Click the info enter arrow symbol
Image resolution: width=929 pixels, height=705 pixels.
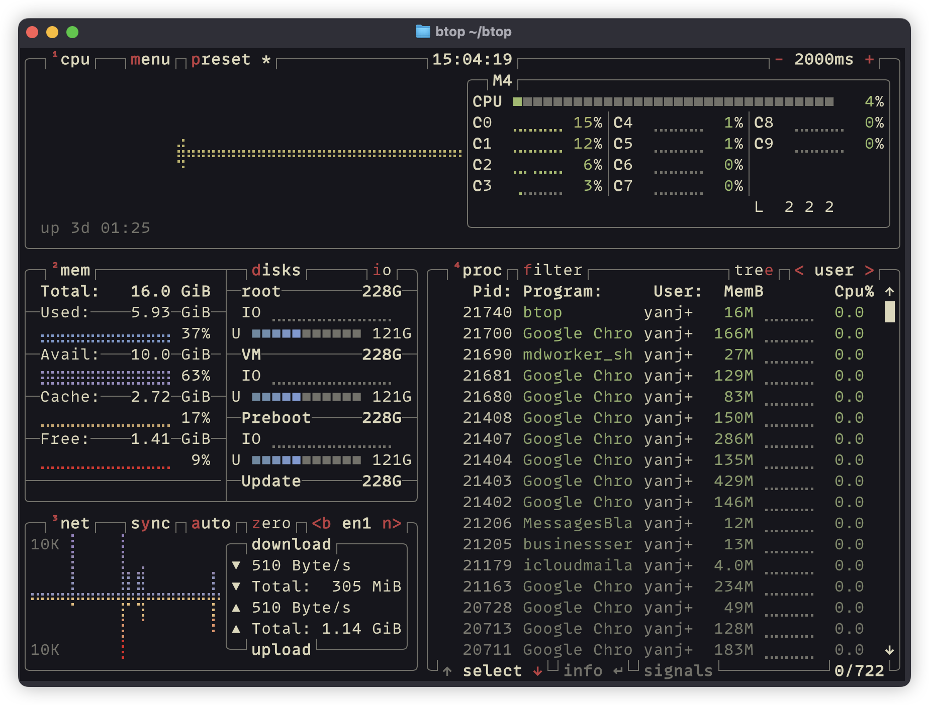pyautogui.click(x=618, y=671)
